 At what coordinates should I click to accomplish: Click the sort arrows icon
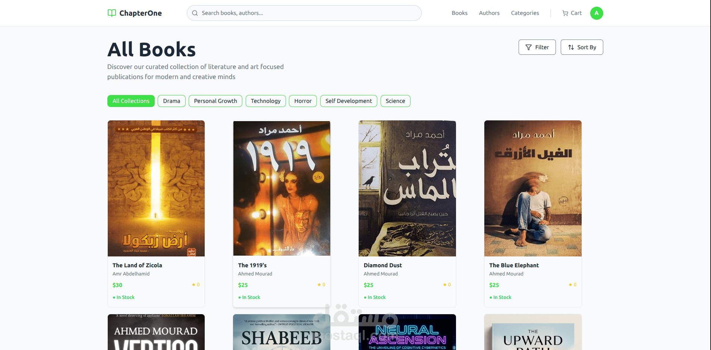(x=571, y=47)
